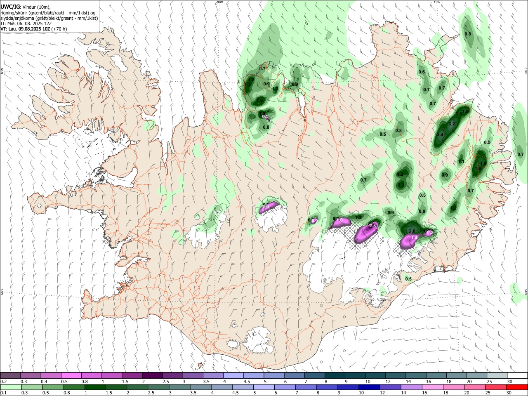Click the 0.6 precipitation value on the map
This screenshot has width=528, height=396.
[x=422, y=72]
